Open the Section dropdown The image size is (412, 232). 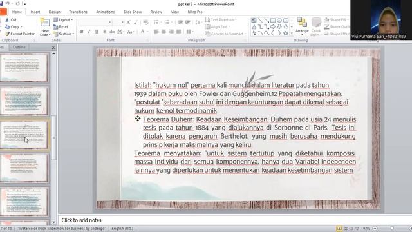[64, 34]
